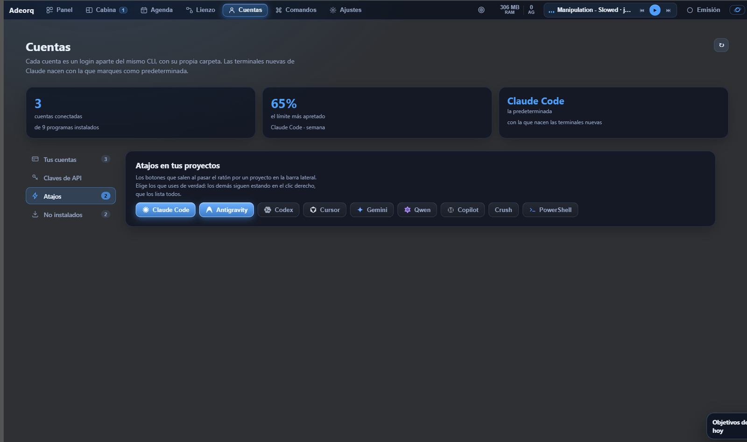Screen dimensions: 747x442
Task: Skip to the previous track
Action: [642, 10]
